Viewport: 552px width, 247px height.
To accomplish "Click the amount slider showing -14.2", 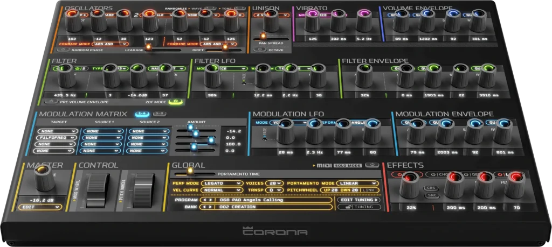I will 190,128.
